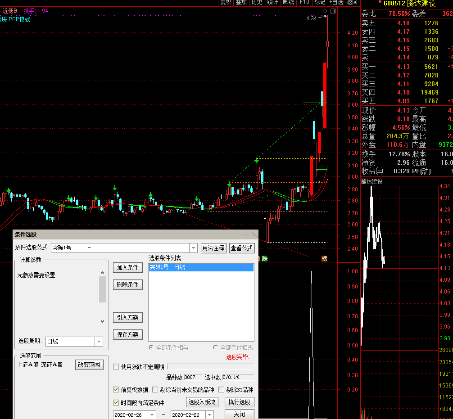Expand the 条件选股公式 dropdown
The height and width of the screenshot is (419, 453).
[x=193, y=248]
